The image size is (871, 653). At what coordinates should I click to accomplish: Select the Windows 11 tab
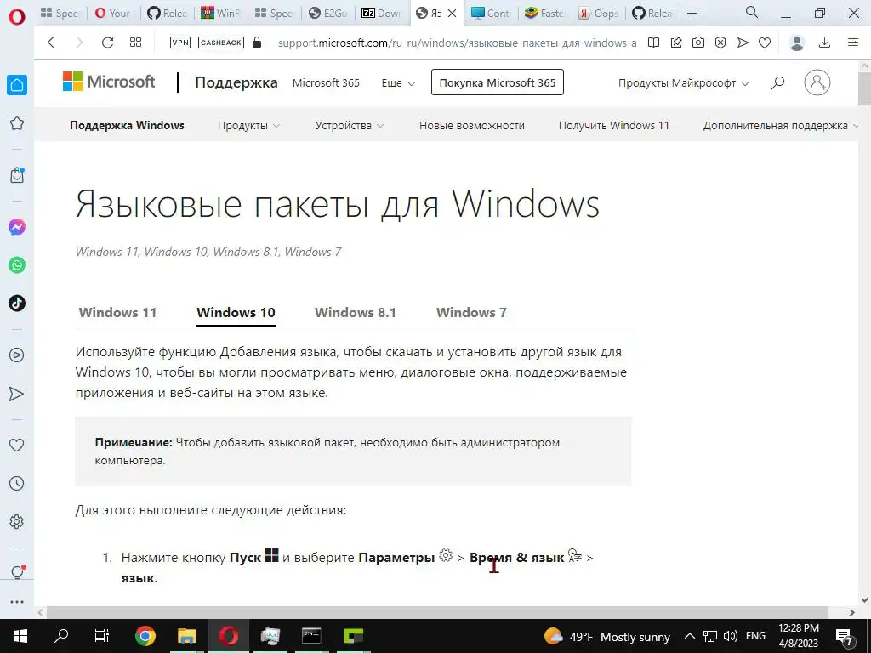tap(117, 313)
